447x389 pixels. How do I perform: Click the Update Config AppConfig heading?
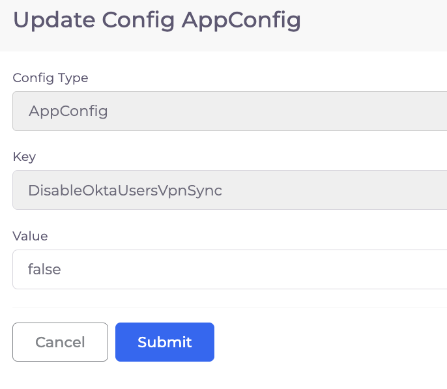(157, 20)
